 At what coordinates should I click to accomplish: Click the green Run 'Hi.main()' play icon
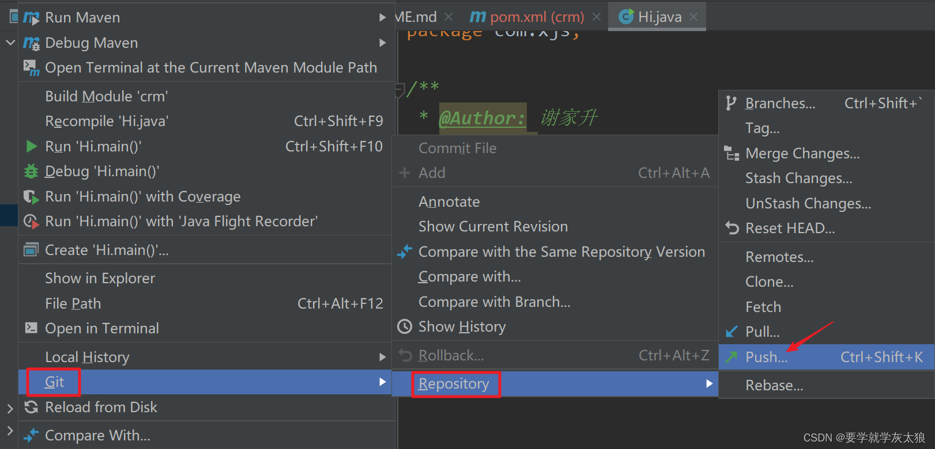tap(32, 146)
